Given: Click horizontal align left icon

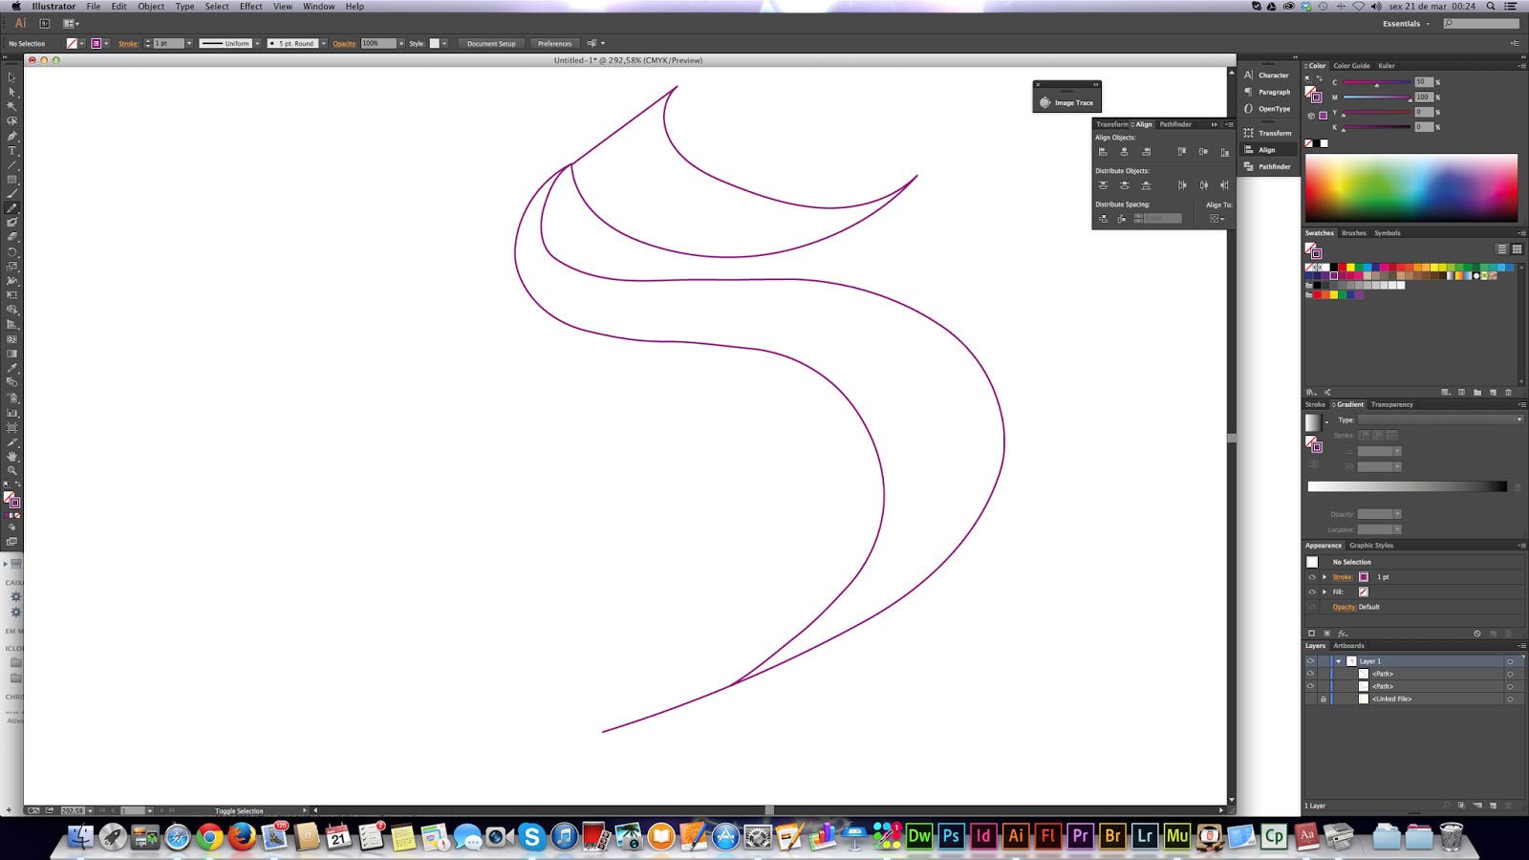Looking at the screenshot, I should click(x=1103, y=152).
